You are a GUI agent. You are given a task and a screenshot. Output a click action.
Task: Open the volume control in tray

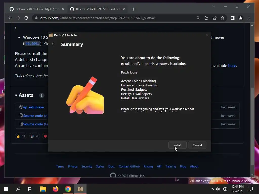pos(218,189)
